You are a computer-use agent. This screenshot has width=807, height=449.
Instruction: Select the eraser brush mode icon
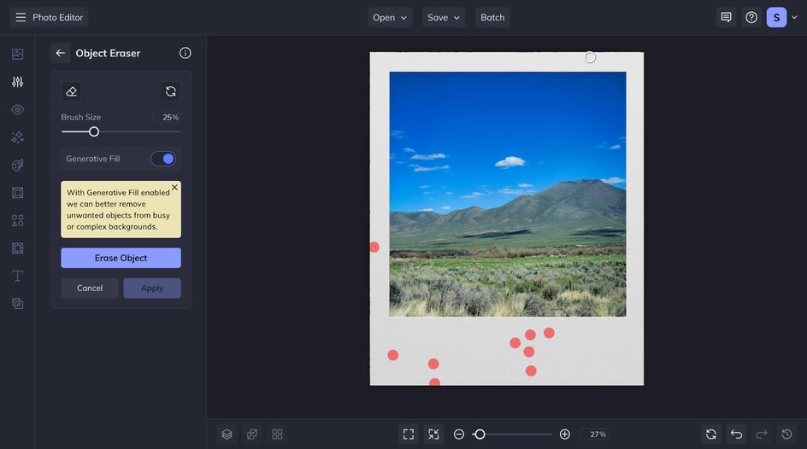coord(71,91)
